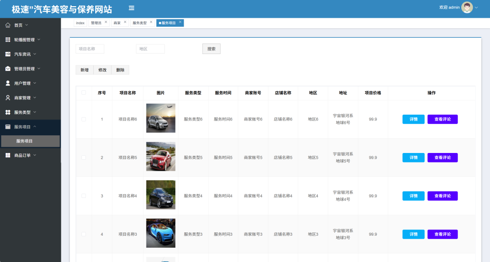Expand the 首页 sidebar menu

point(27,25)
